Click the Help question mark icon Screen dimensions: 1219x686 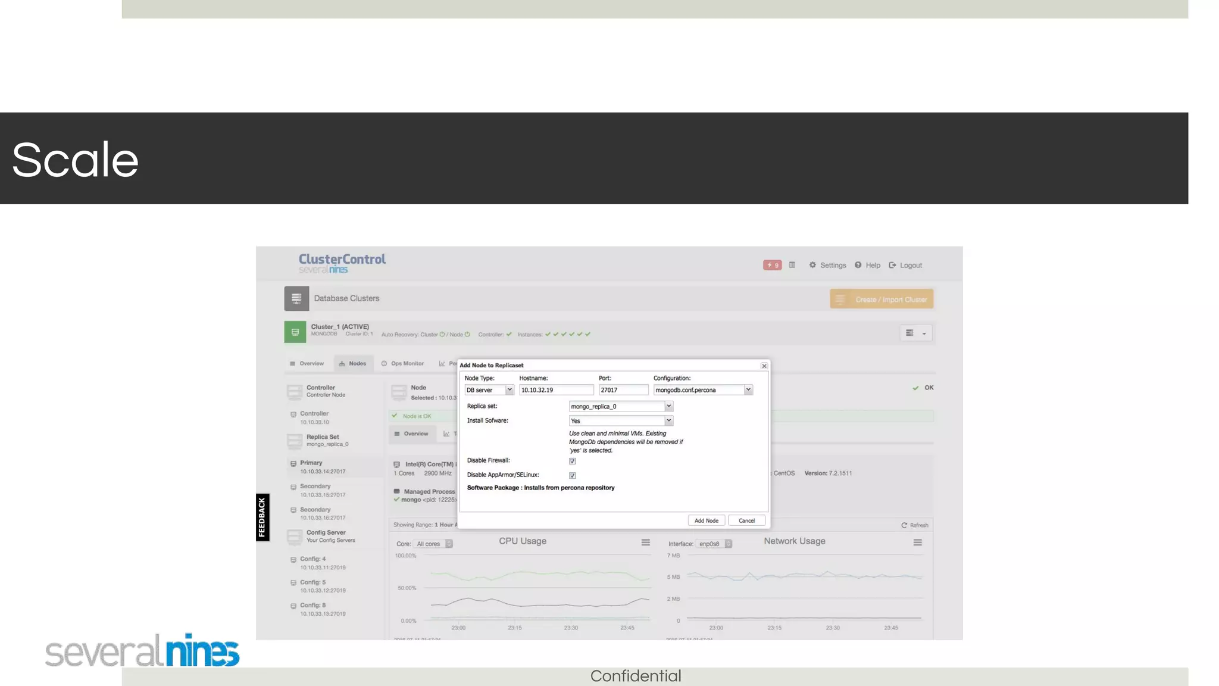point(858,265)
